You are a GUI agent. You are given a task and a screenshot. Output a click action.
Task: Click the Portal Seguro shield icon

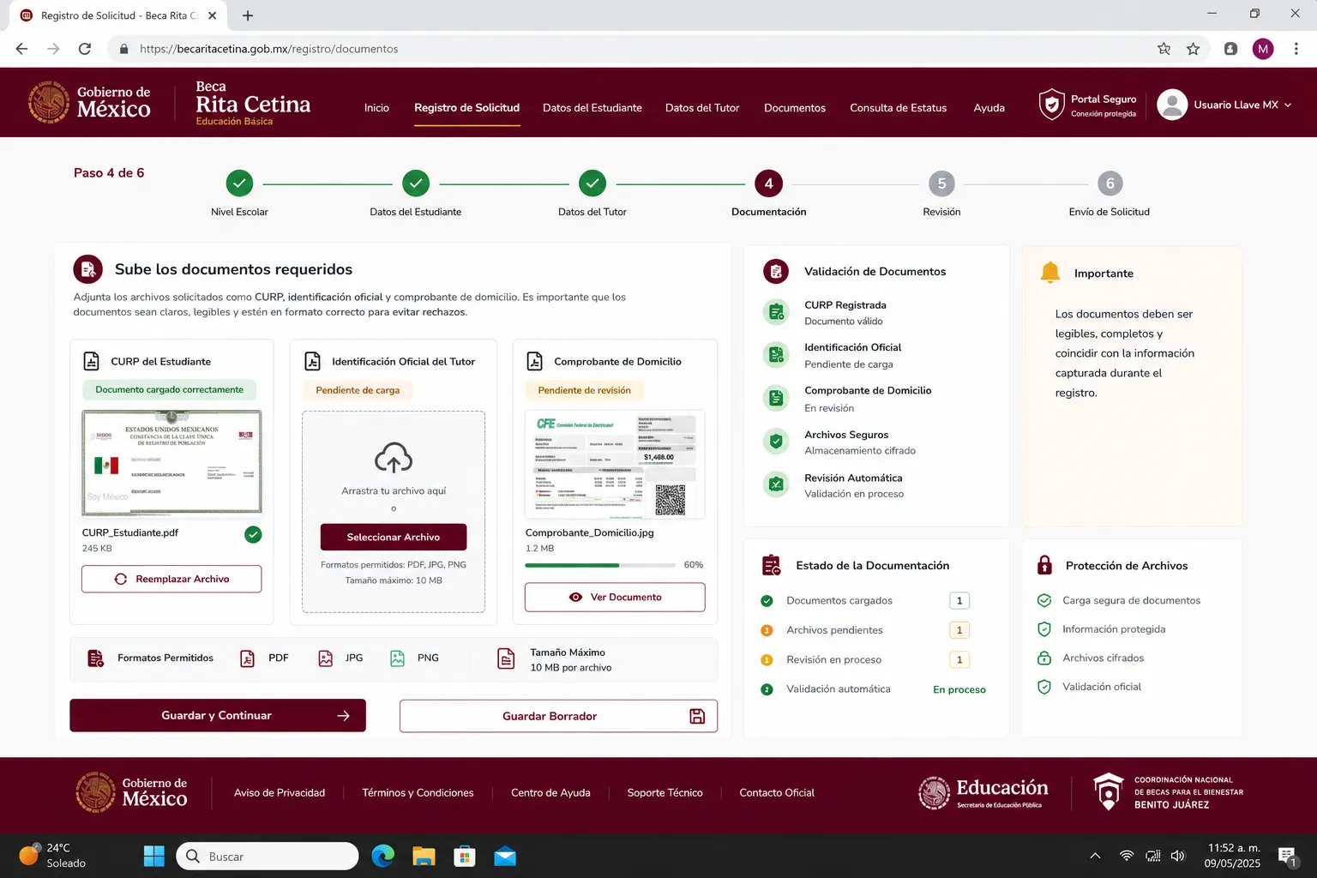click(1051, 105)
